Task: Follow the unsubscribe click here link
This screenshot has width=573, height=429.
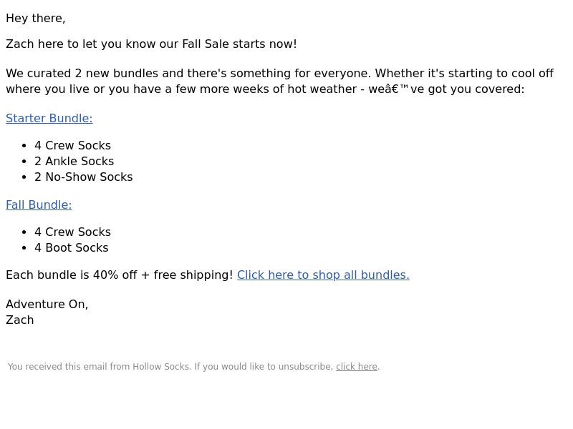Action: 357,367
